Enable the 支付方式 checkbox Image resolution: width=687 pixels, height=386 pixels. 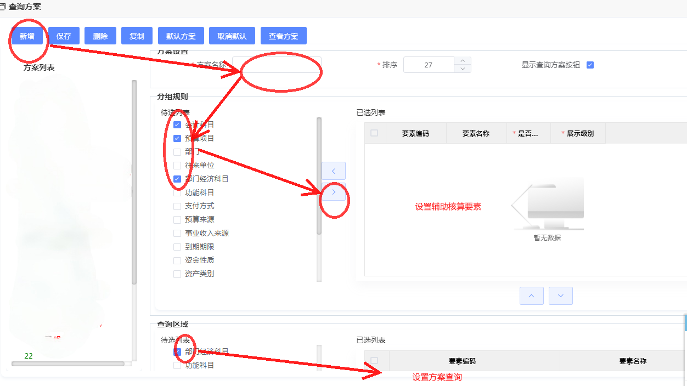point(177,206)
